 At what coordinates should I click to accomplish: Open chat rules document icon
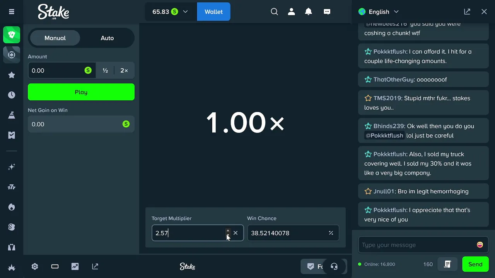(447, 264)
